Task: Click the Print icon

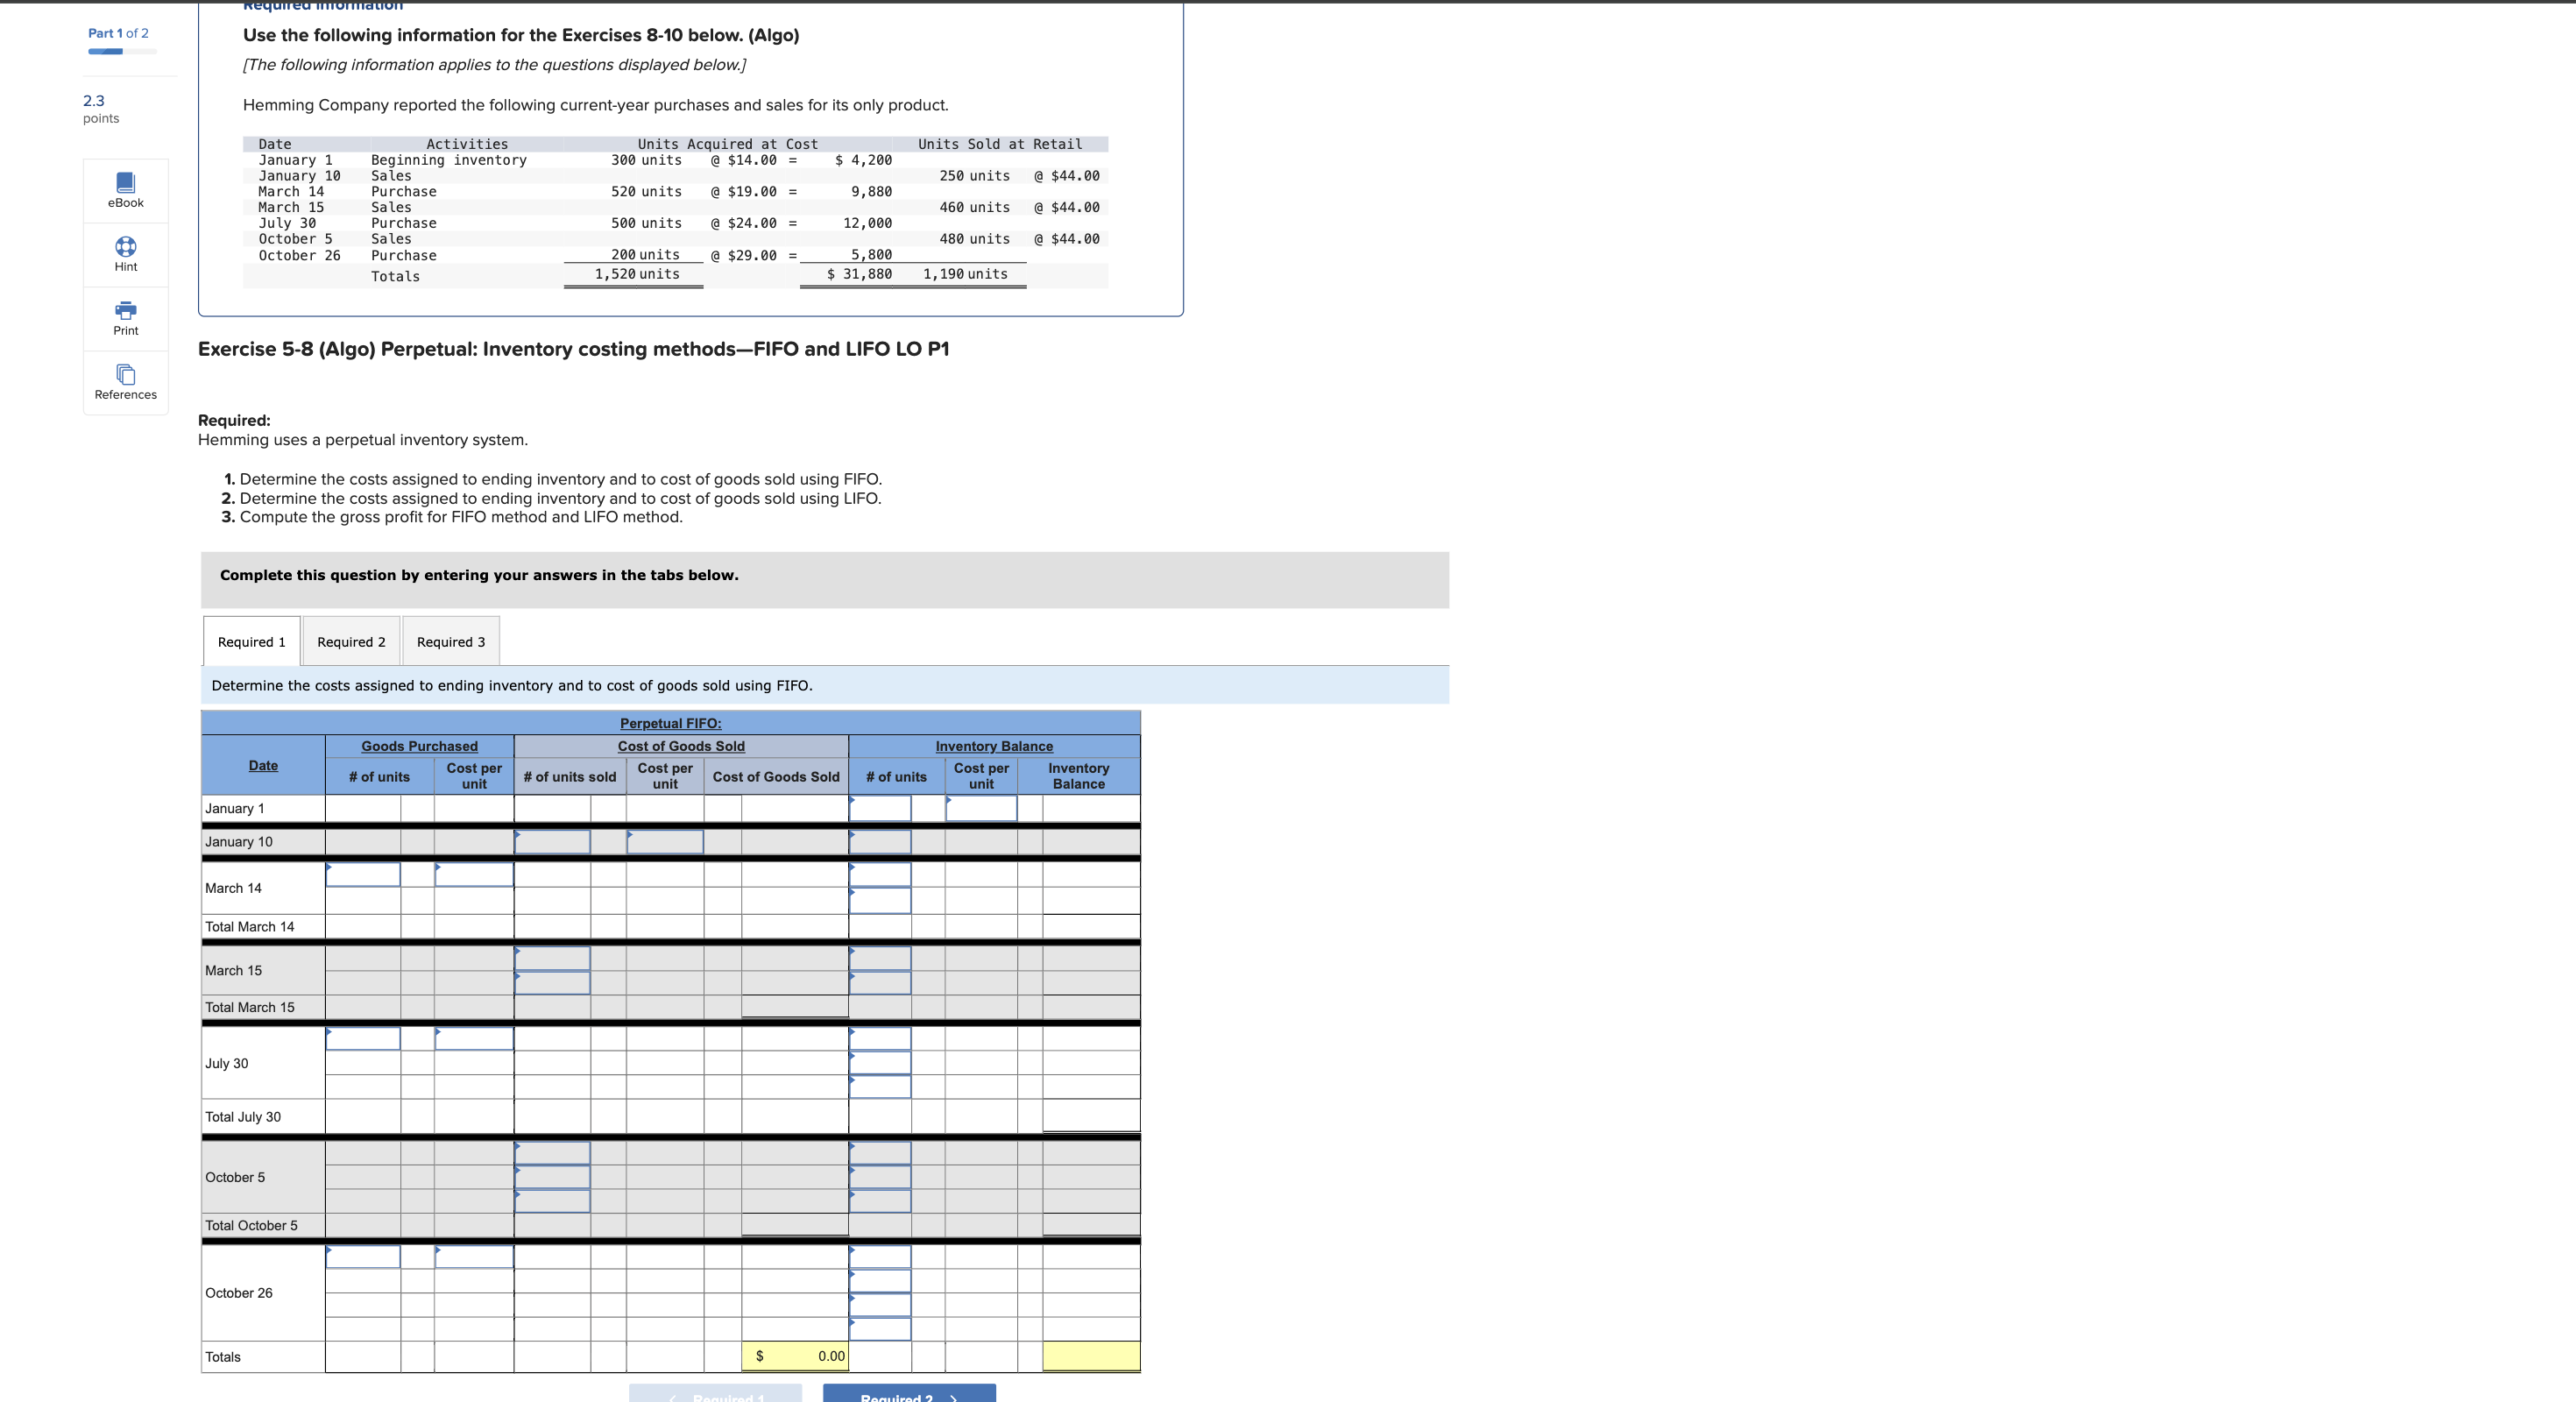Action: (125, 311)
